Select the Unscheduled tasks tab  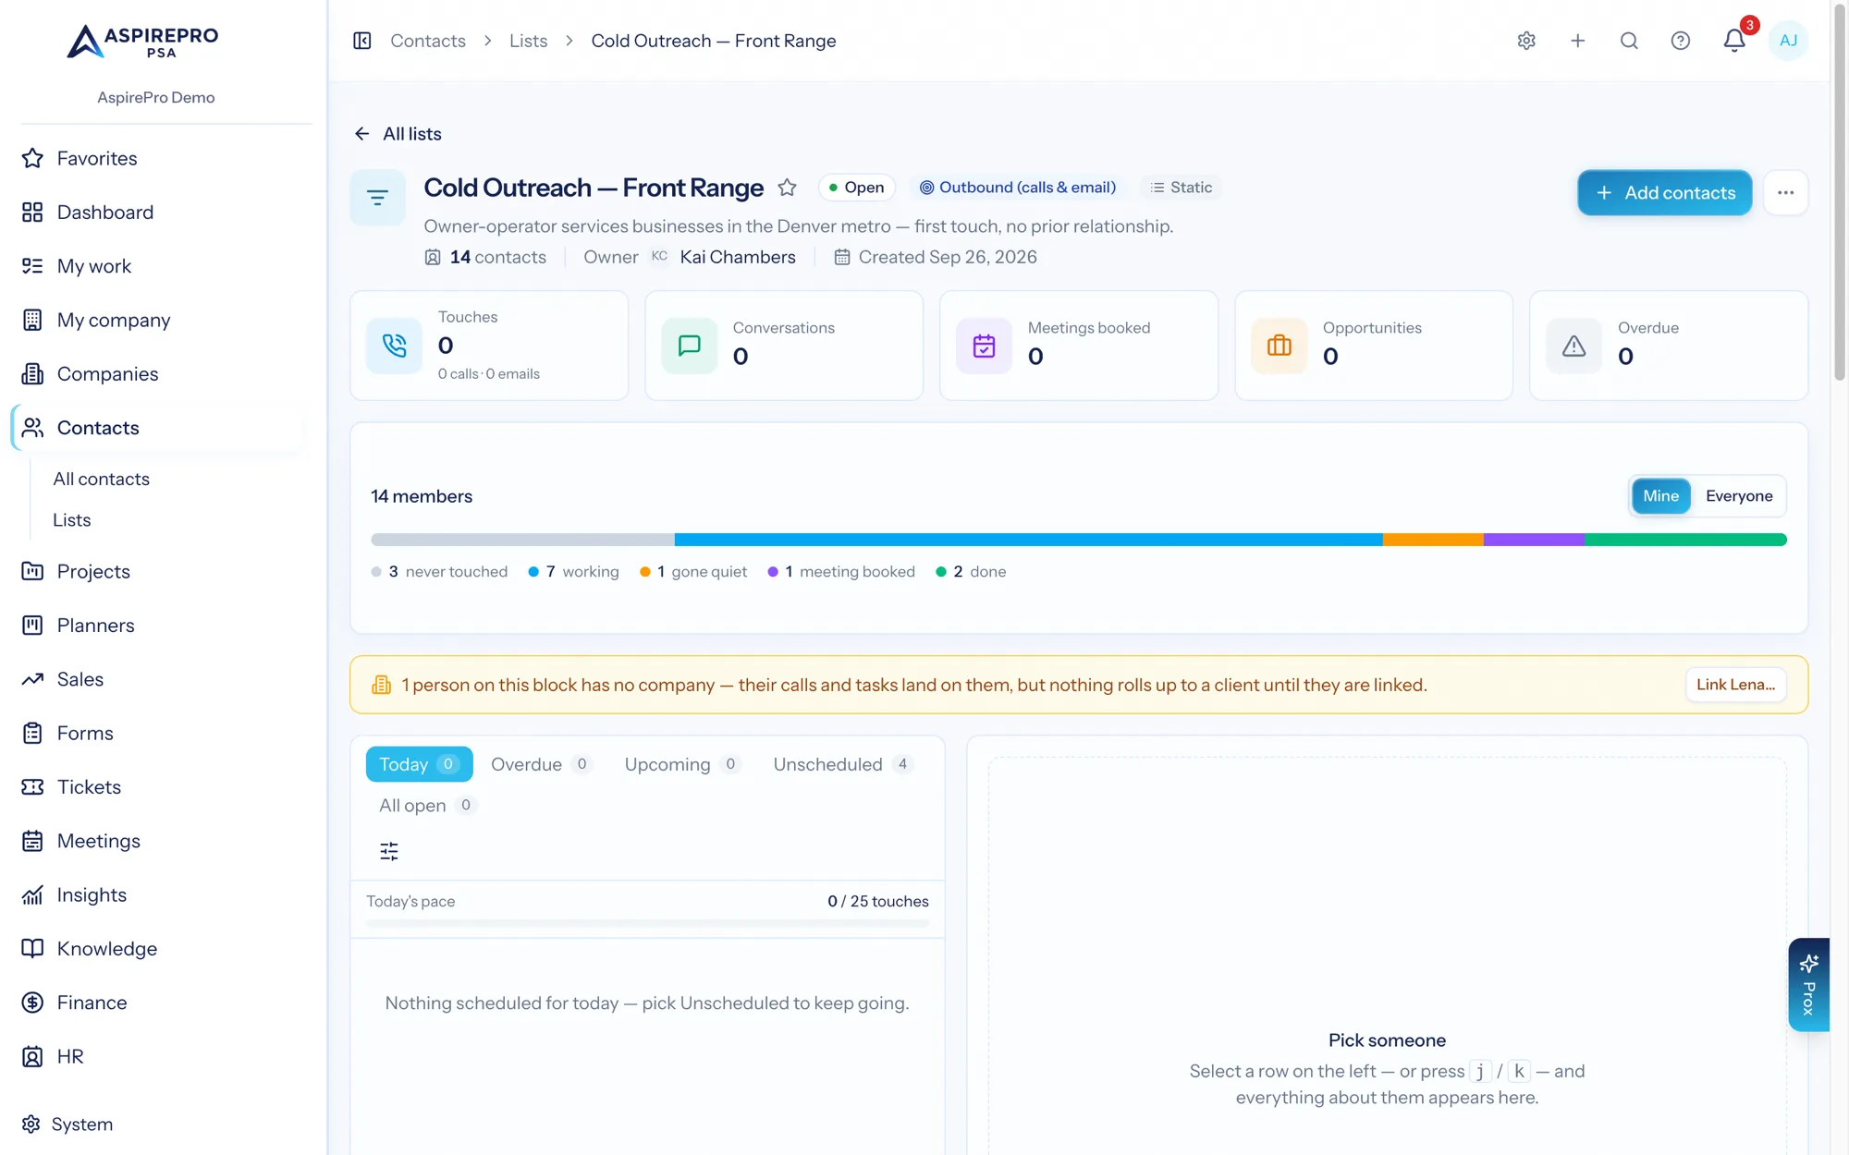(x=843, y=764)
